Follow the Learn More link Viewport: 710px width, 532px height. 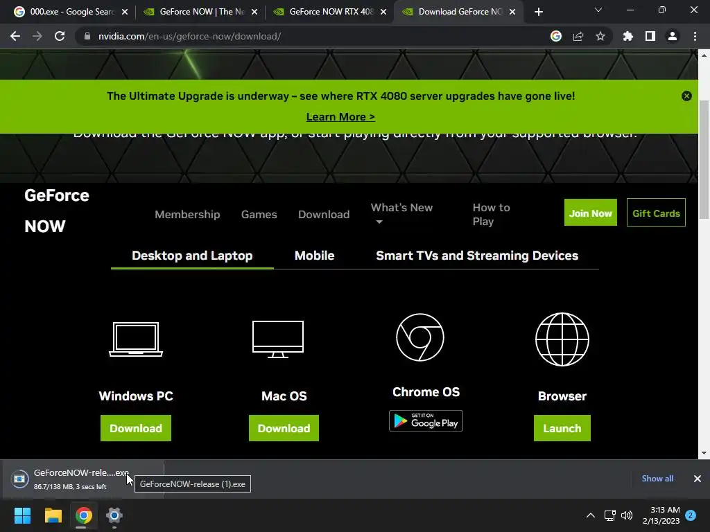coord(340,116)
